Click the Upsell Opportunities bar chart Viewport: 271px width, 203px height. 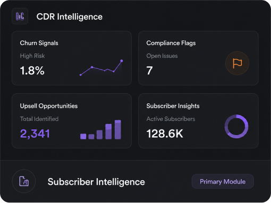coord(100,130)
